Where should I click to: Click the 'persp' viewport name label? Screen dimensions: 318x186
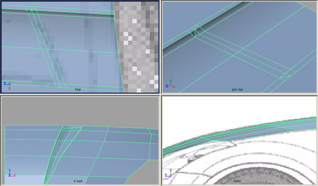237,89
